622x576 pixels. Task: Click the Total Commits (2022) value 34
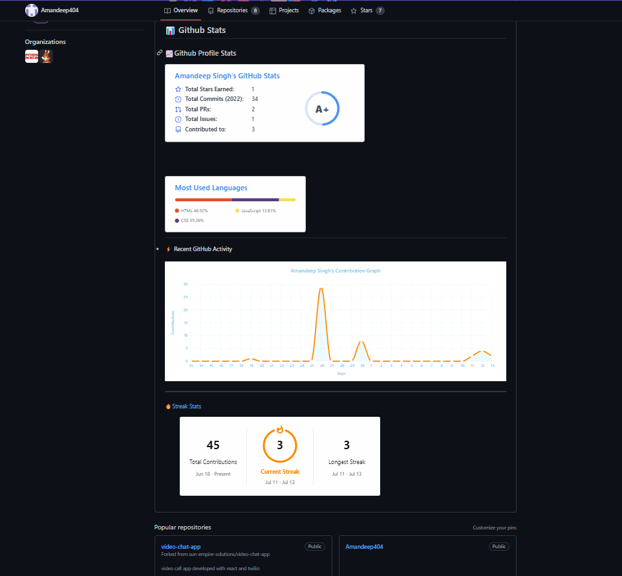[x=255, y=99]
